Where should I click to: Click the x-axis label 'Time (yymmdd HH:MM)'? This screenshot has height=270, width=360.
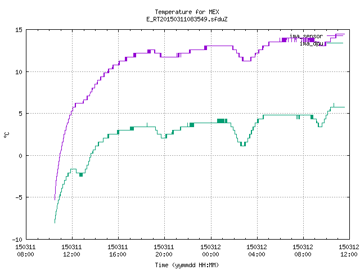click(x=187, y=265)
